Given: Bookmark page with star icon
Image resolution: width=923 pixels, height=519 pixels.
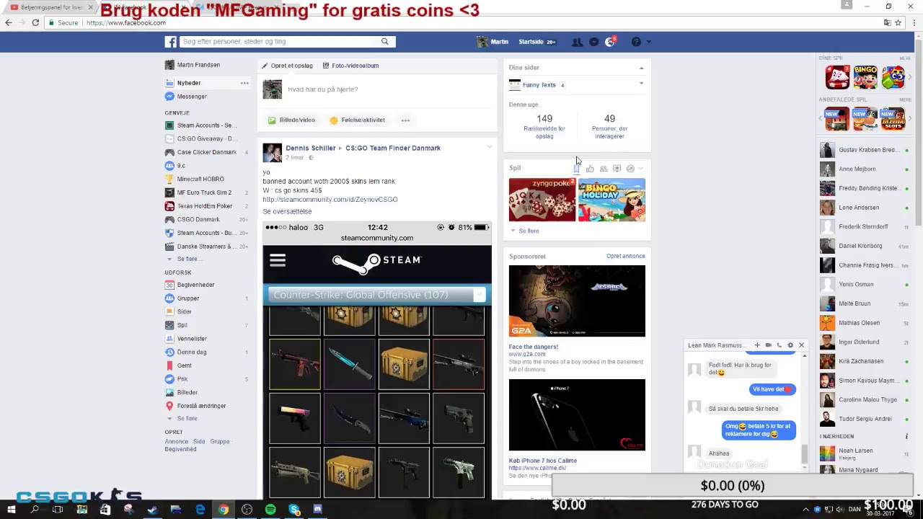Looking at the screenshot, I should coord(898,23).
